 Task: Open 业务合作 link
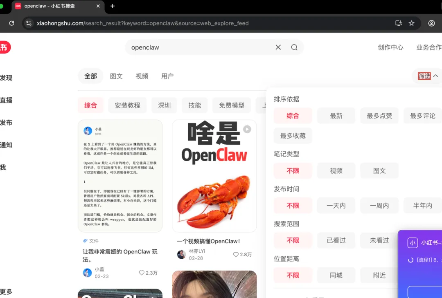click(x=429, y=47)
